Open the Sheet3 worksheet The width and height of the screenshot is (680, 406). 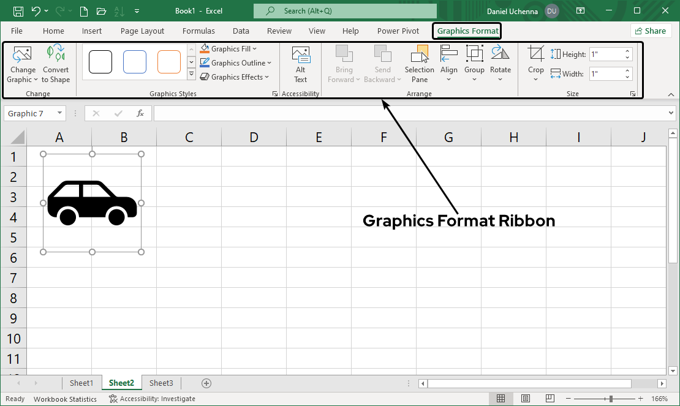click(x=161, y=383)
